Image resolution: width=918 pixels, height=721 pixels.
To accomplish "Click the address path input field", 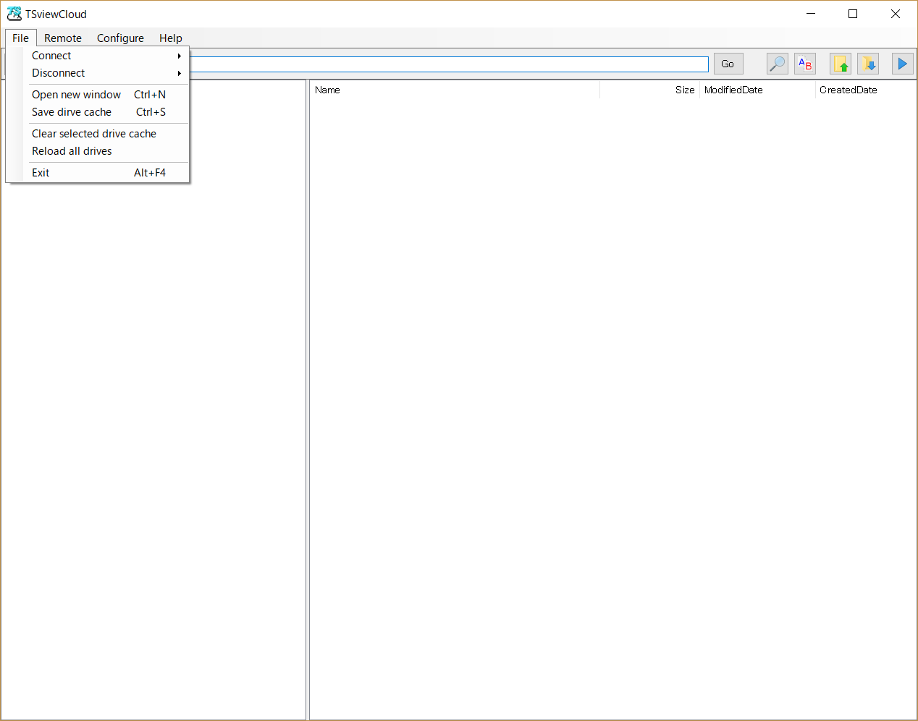I will coord(447,64).
